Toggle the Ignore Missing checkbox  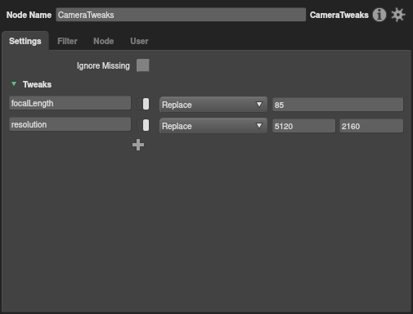tap(143, 65)
